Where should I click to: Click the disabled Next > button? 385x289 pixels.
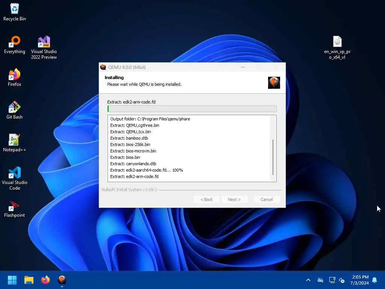point(234,199)
